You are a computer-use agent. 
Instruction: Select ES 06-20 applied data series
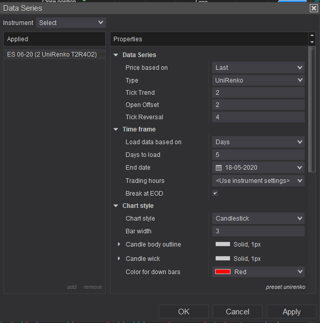[52, 54]
